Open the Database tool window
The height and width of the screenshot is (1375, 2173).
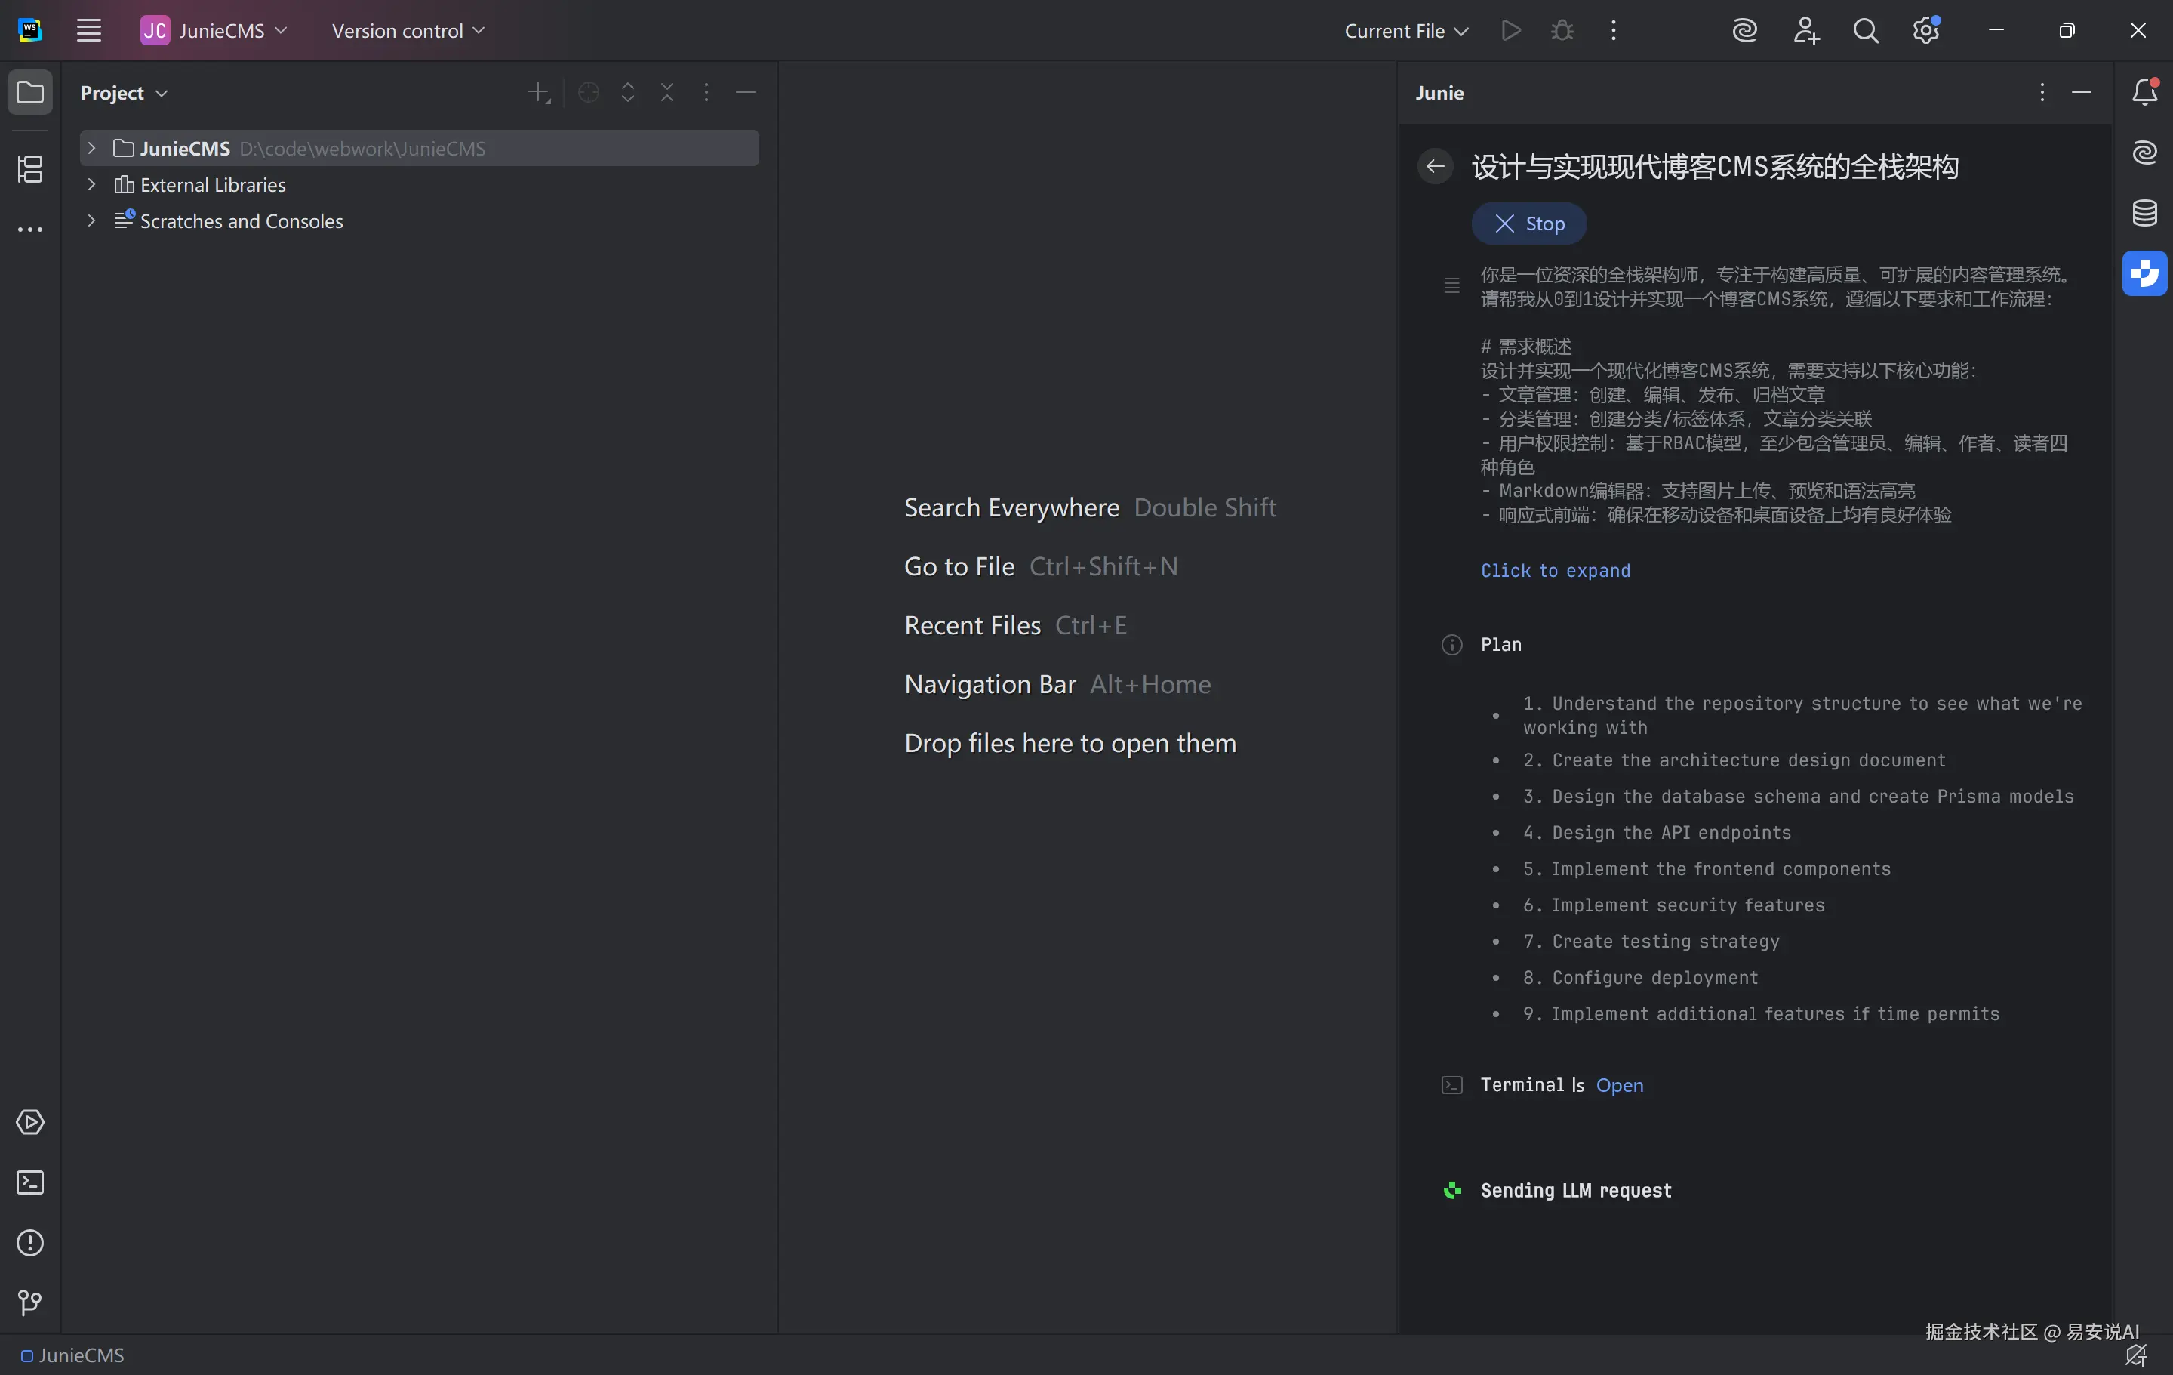pyautogui.click(x=2144, y=213)
